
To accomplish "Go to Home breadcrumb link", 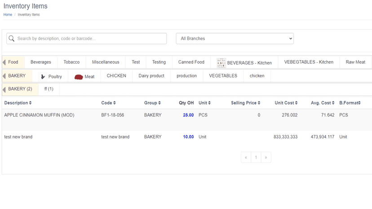I will point(8,15).
